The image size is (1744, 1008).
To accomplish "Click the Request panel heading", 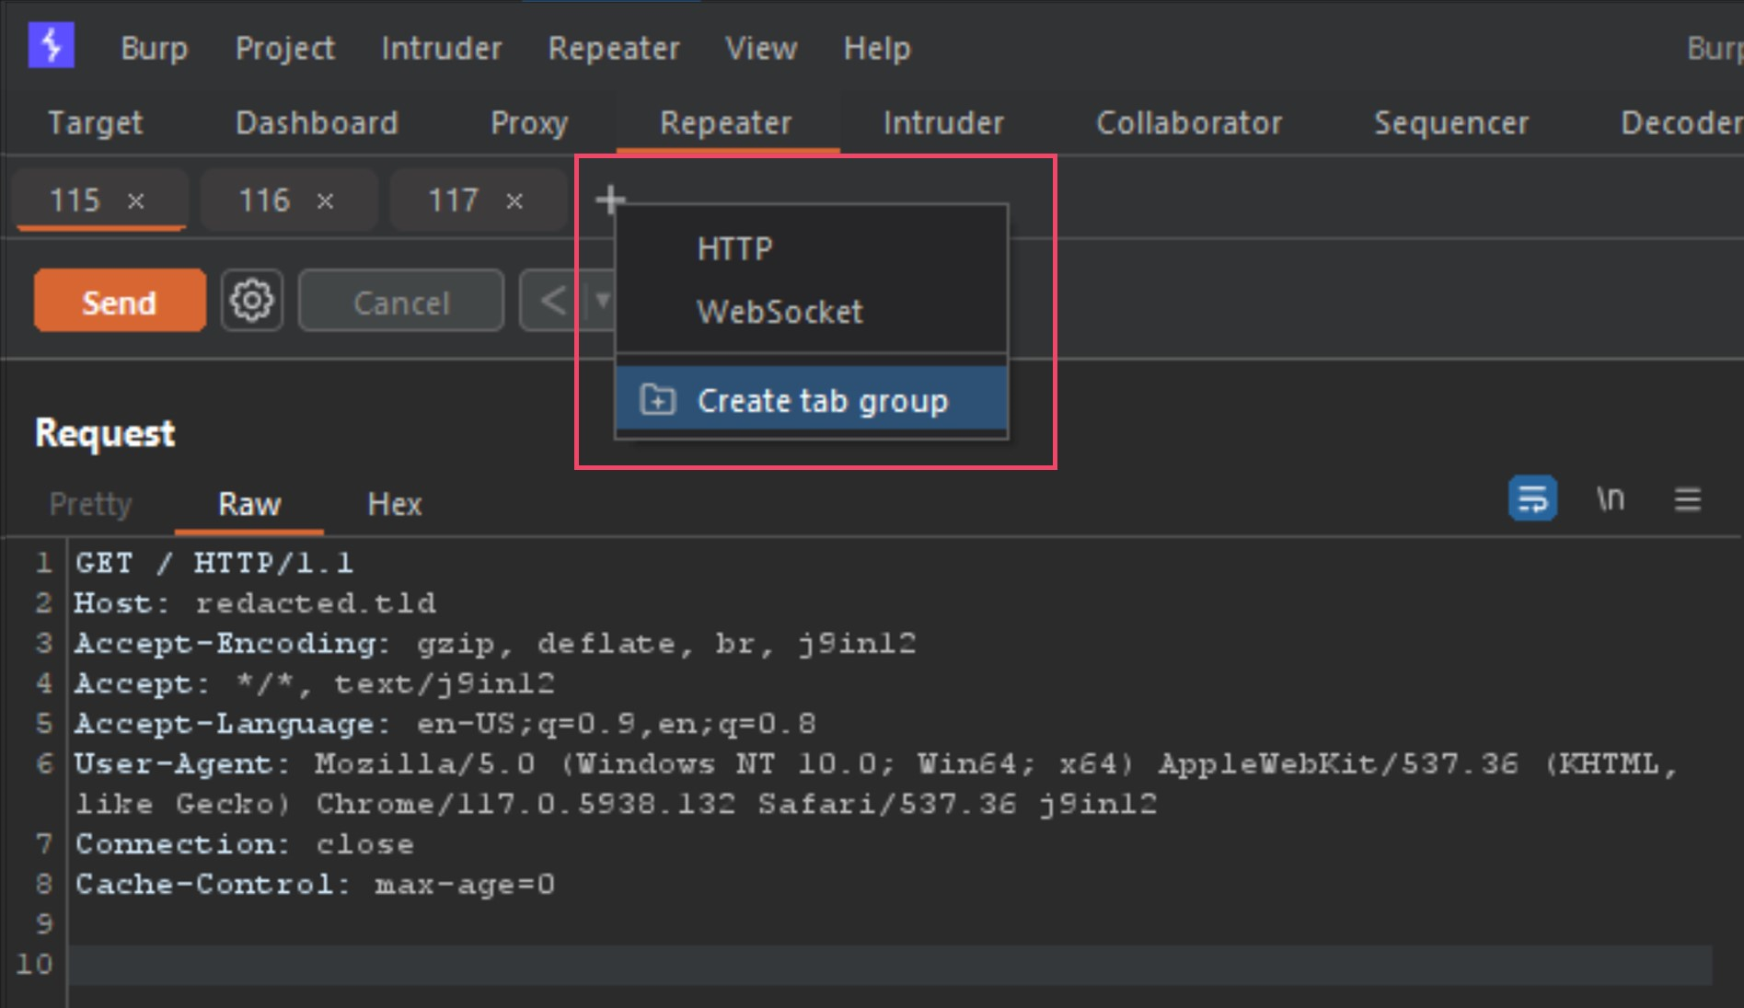I will [105, 433].
